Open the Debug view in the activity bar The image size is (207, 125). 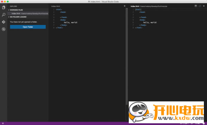[x=3, y=29]
